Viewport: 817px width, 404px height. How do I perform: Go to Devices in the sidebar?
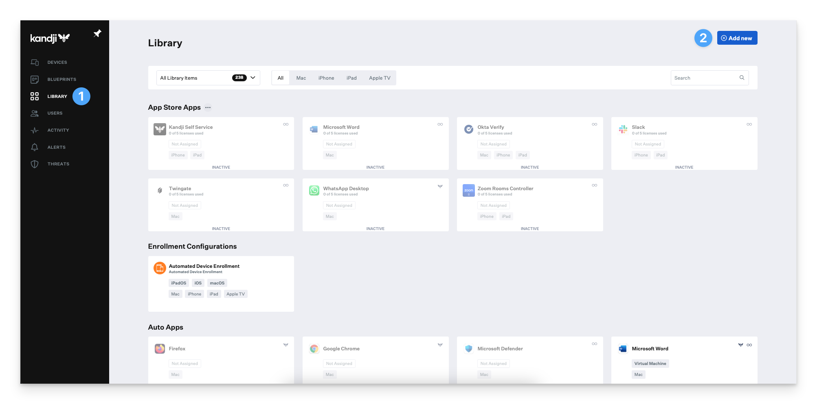click(57, 62)
